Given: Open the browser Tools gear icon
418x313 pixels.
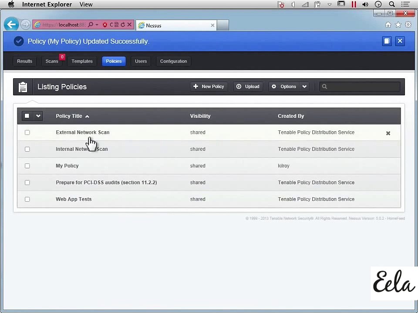Looking at the screenshot, I should click(x=408, y=25).
